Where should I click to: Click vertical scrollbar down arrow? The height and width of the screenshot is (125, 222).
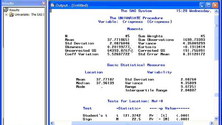pos(216,118)
